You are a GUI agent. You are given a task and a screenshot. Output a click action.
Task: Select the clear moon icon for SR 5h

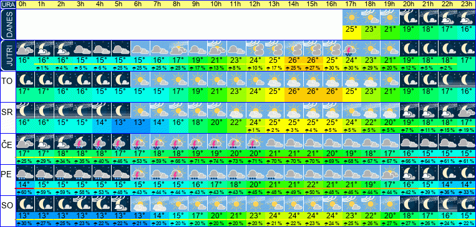pos(121,111)
